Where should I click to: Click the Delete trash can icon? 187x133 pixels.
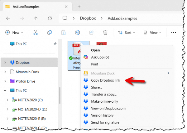(x=105, y=33)
